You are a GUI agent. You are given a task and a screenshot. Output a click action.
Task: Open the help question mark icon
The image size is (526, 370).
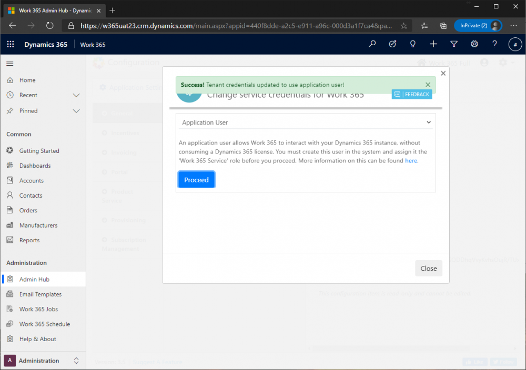[x=494, y=44]
